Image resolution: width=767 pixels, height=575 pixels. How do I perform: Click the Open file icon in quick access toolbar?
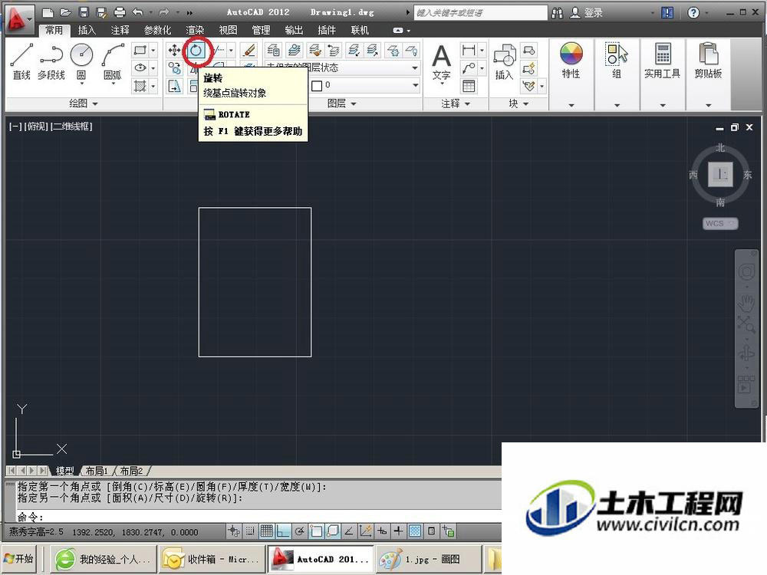coord(65,12)
